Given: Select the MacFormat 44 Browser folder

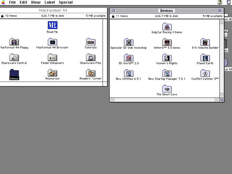Looking at the screenshot, I should coord(52,42).
